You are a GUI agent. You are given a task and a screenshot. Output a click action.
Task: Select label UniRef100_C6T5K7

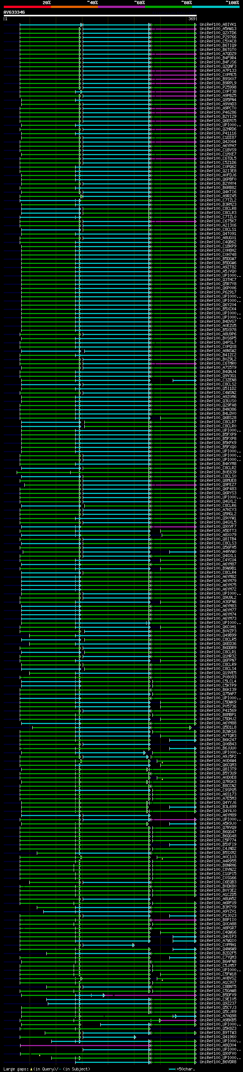click(x=218, y=221)
